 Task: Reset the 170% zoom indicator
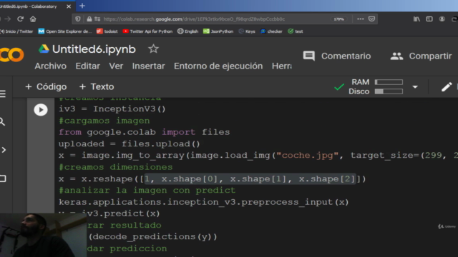click(x=338, y=19)
